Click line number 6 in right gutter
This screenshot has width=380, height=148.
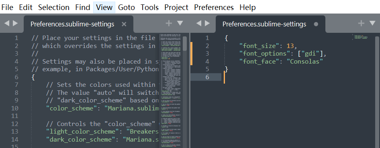(x=207, y=77)
